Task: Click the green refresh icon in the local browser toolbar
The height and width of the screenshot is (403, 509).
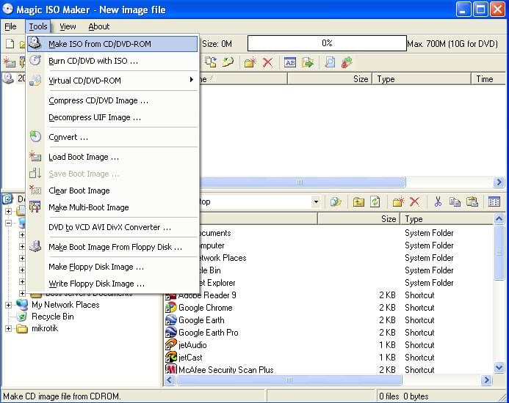Action: [375, 202]
